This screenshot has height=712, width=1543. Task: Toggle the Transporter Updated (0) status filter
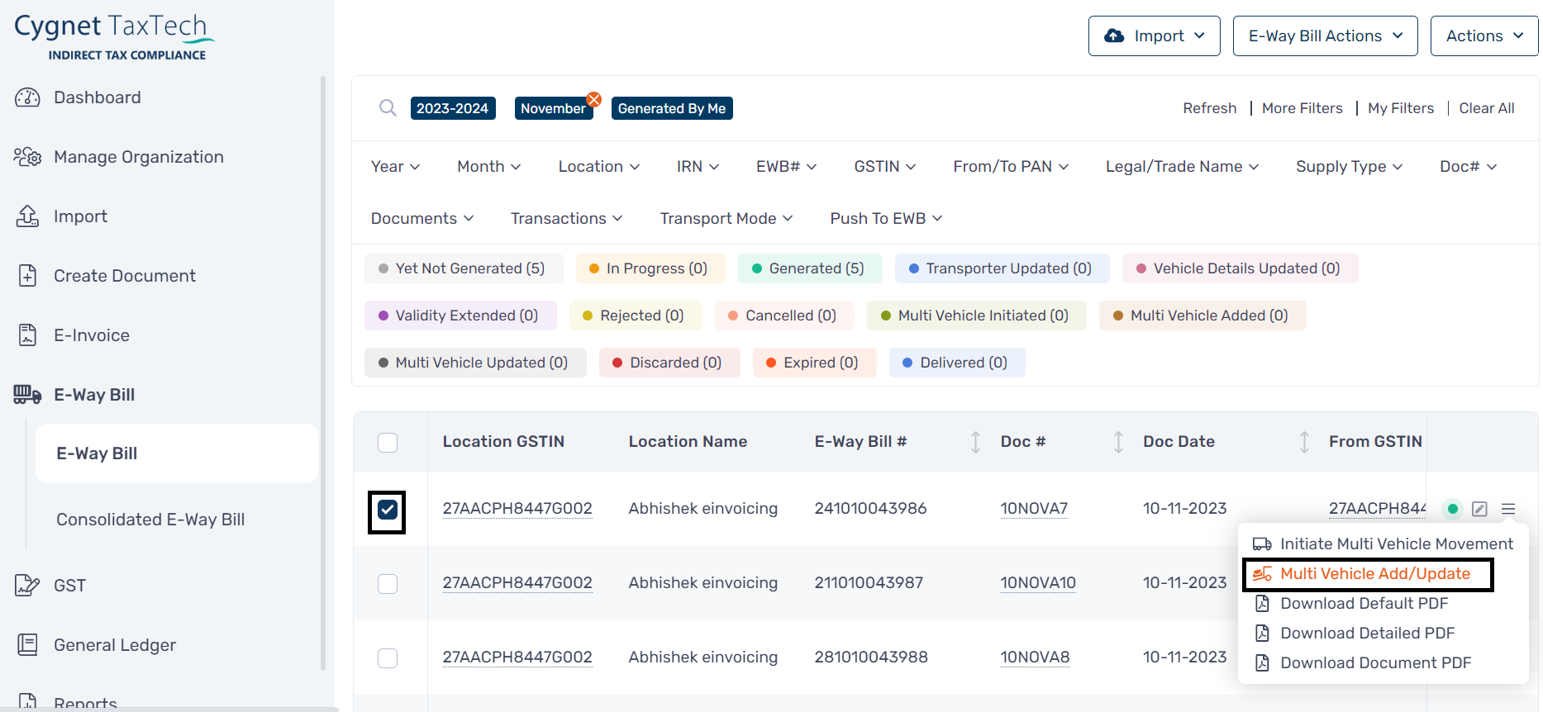[x=1002, y=268]
